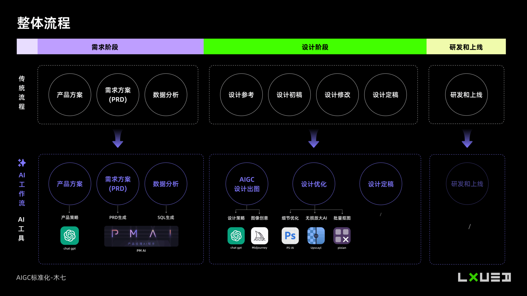Click the LXUED logo
Image resolution: width=527 pixels, height=296 pixels.
click(484, 277)
